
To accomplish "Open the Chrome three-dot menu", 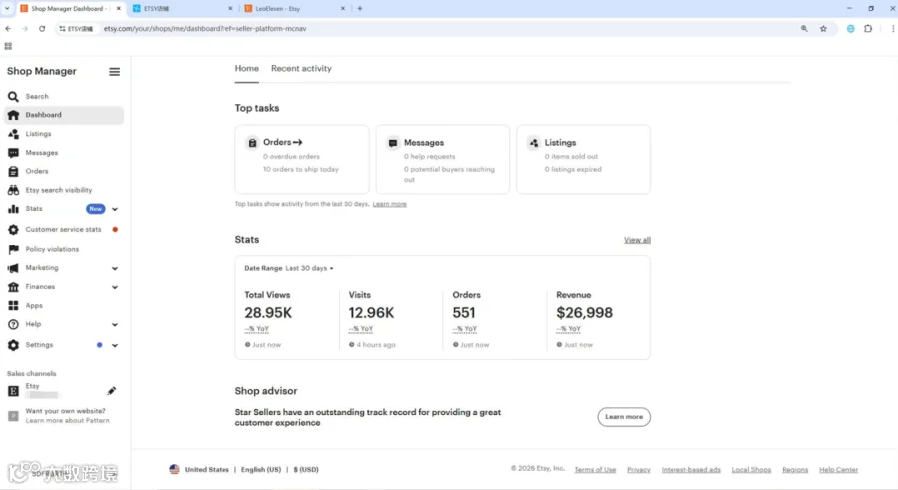I will click(x=893, y=28).
